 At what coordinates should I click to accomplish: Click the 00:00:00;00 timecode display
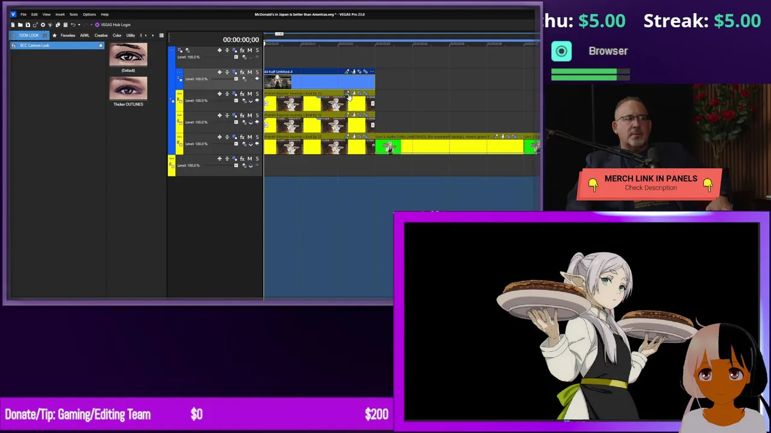(241, 40)
